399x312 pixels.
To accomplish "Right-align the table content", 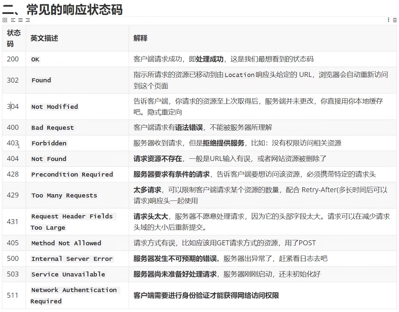I will click(x=28, y=20).
